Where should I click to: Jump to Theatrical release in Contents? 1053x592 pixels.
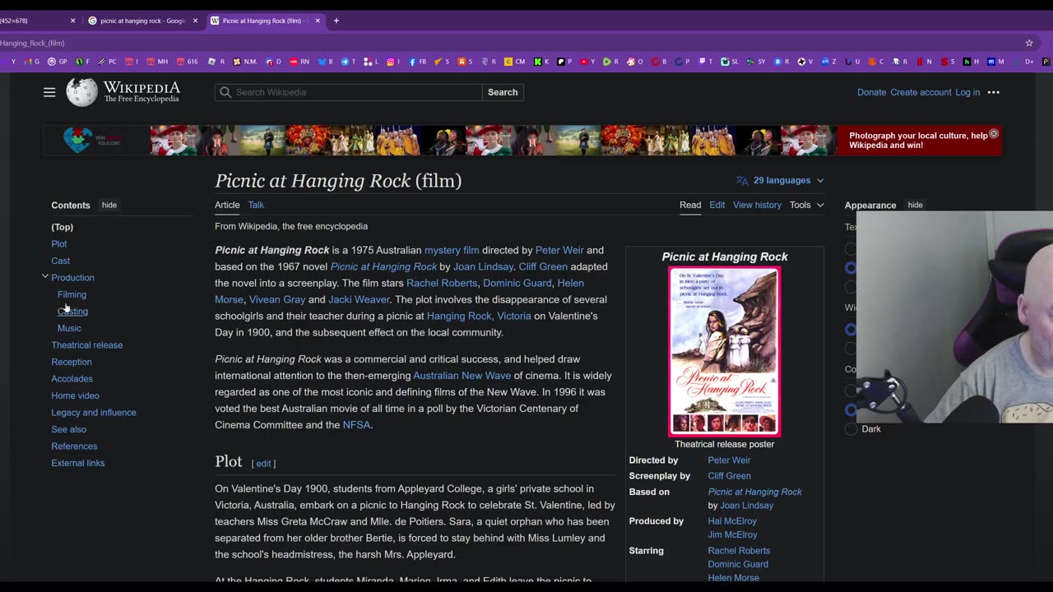click(87, 345)
